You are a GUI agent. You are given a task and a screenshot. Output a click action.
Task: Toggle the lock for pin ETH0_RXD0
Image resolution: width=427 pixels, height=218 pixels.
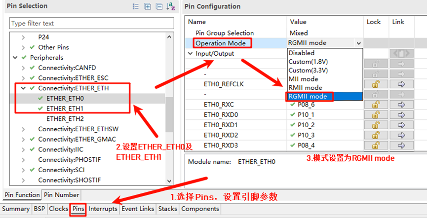coord(376,115)
